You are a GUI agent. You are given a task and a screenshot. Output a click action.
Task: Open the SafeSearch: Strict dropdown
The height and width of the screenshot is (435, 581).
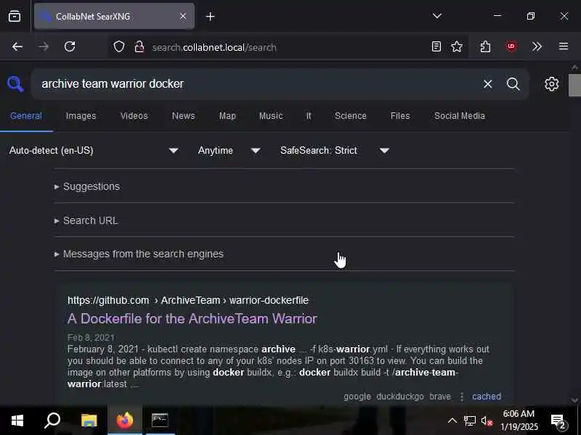[335, 151]
